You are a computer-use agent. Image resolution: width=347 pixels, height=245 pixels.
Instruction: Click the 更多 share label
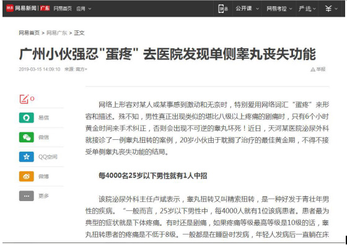point(43,196)
